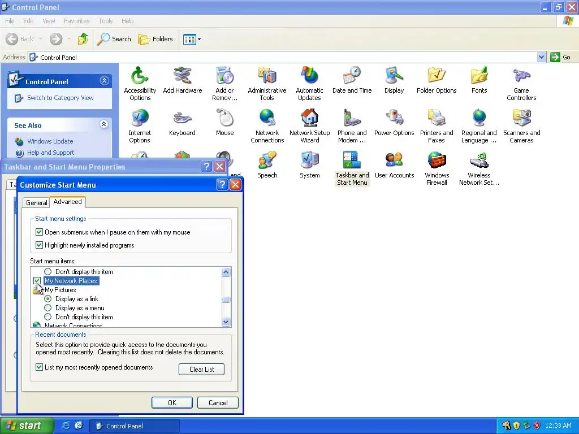Screen dimensions: 579x434
Task: Open the Tools menu
Action: (x=105, y=21)
